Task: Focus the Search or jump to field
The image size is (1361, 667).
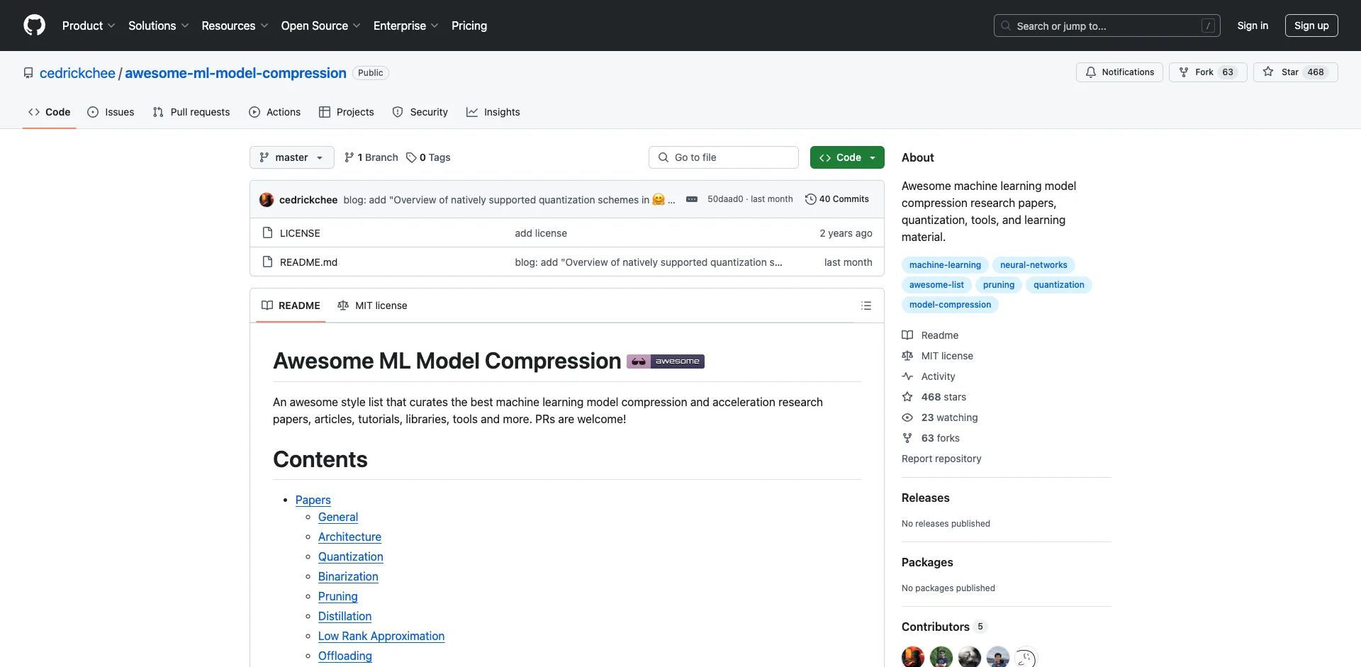Action: point(1107,26)
